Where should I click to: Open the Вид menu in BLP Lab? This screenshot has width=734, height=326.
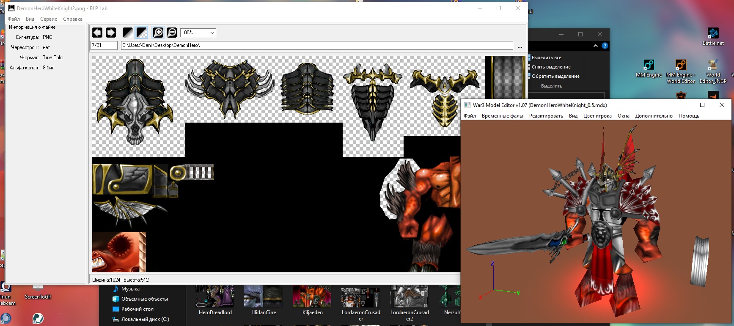(x=30, y=19)
